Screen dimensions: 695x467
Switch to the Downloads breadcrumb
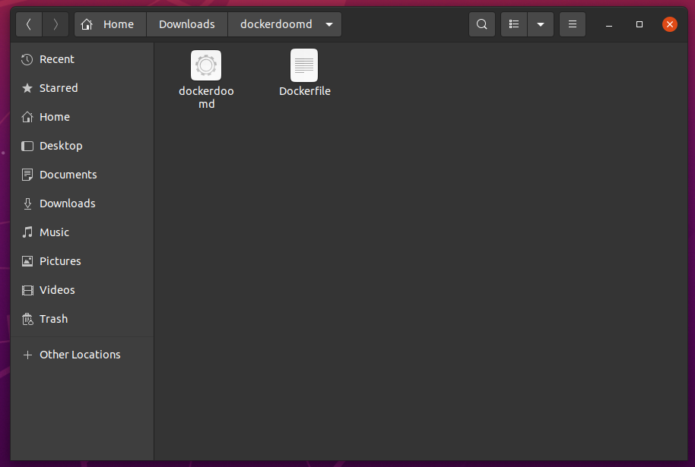click(x=186, y=24)
